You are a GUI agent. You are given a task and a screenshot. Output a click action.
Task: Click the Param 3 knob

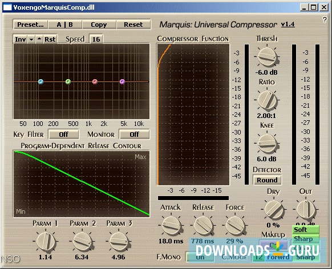coord(119,241)
